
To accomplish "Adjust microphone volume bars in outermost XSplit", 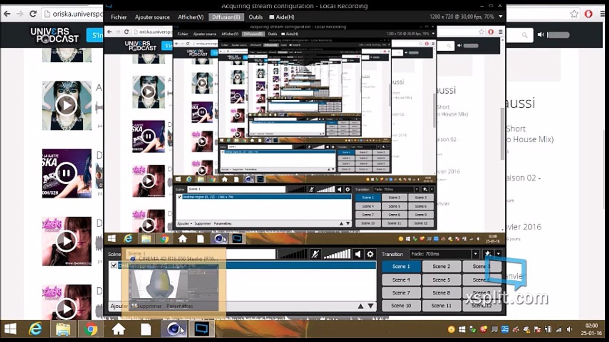I will (293, 255).
